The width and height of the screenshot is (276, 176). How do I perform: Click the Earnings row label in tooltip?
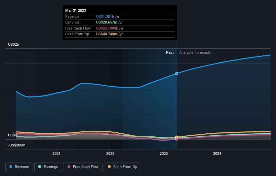[72, 22]
